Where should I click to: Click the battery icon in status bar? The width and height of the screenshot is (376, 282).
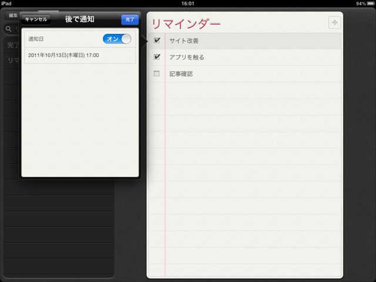(x=371, y=4)
